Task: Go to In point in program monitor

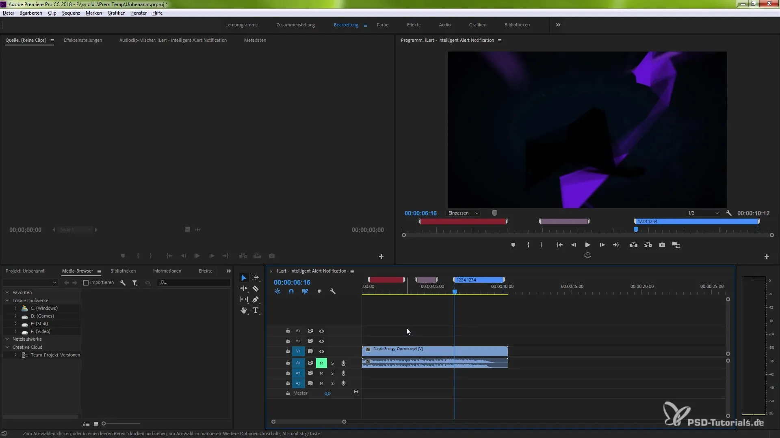Action: coord(559,245)
